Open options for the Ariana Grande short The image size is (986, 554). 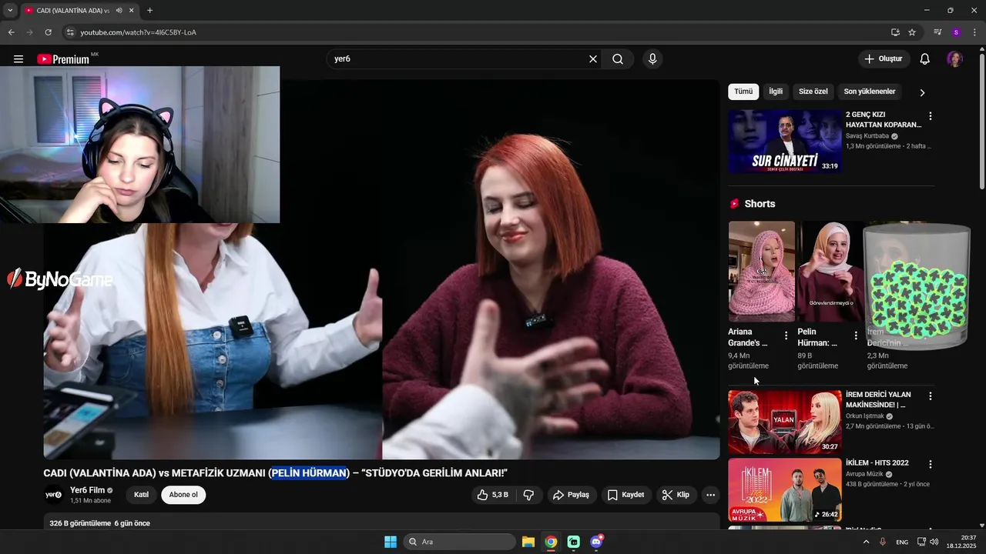click(786, 335)
